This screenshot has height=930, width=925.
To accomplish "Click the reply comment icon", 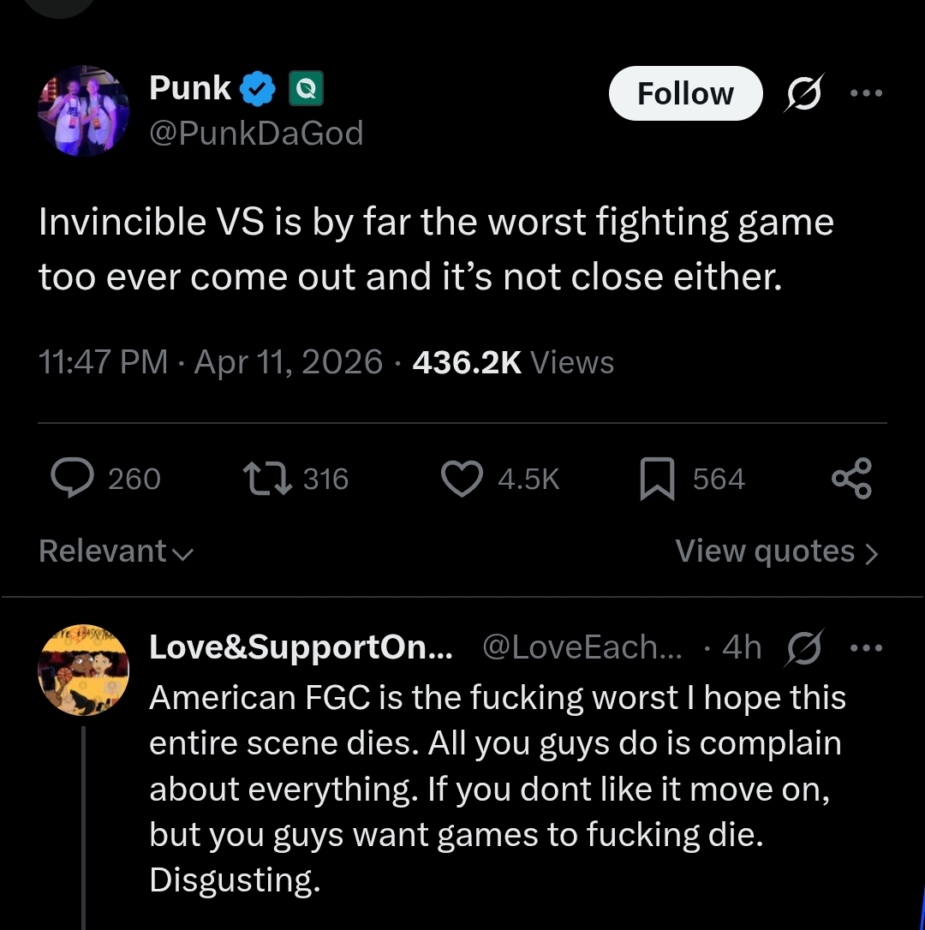I will point(75,478).
